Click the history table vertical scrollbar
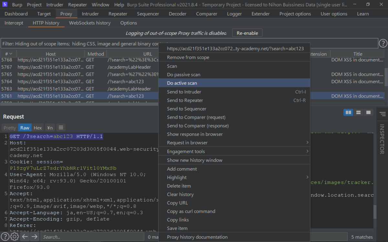 pos(386,77)
